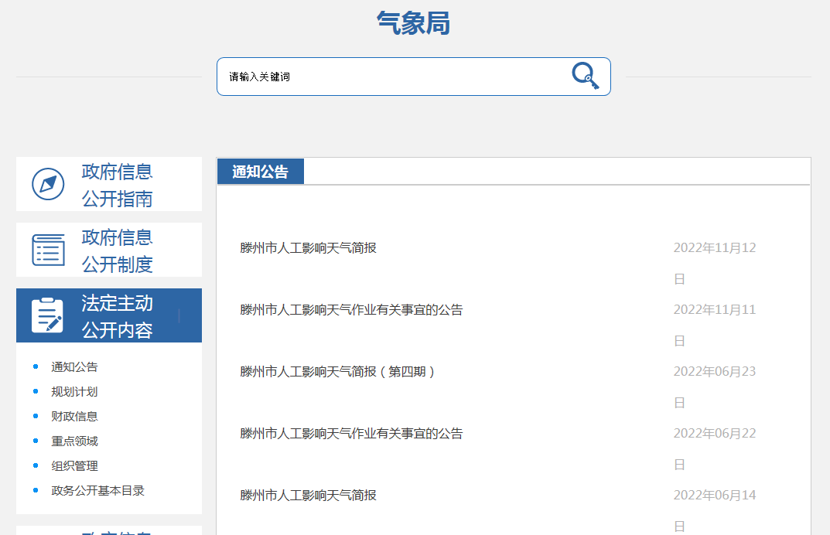Click the date 2022年06月22日
Screen dimensions: 830x535
[x=715, y=448]
